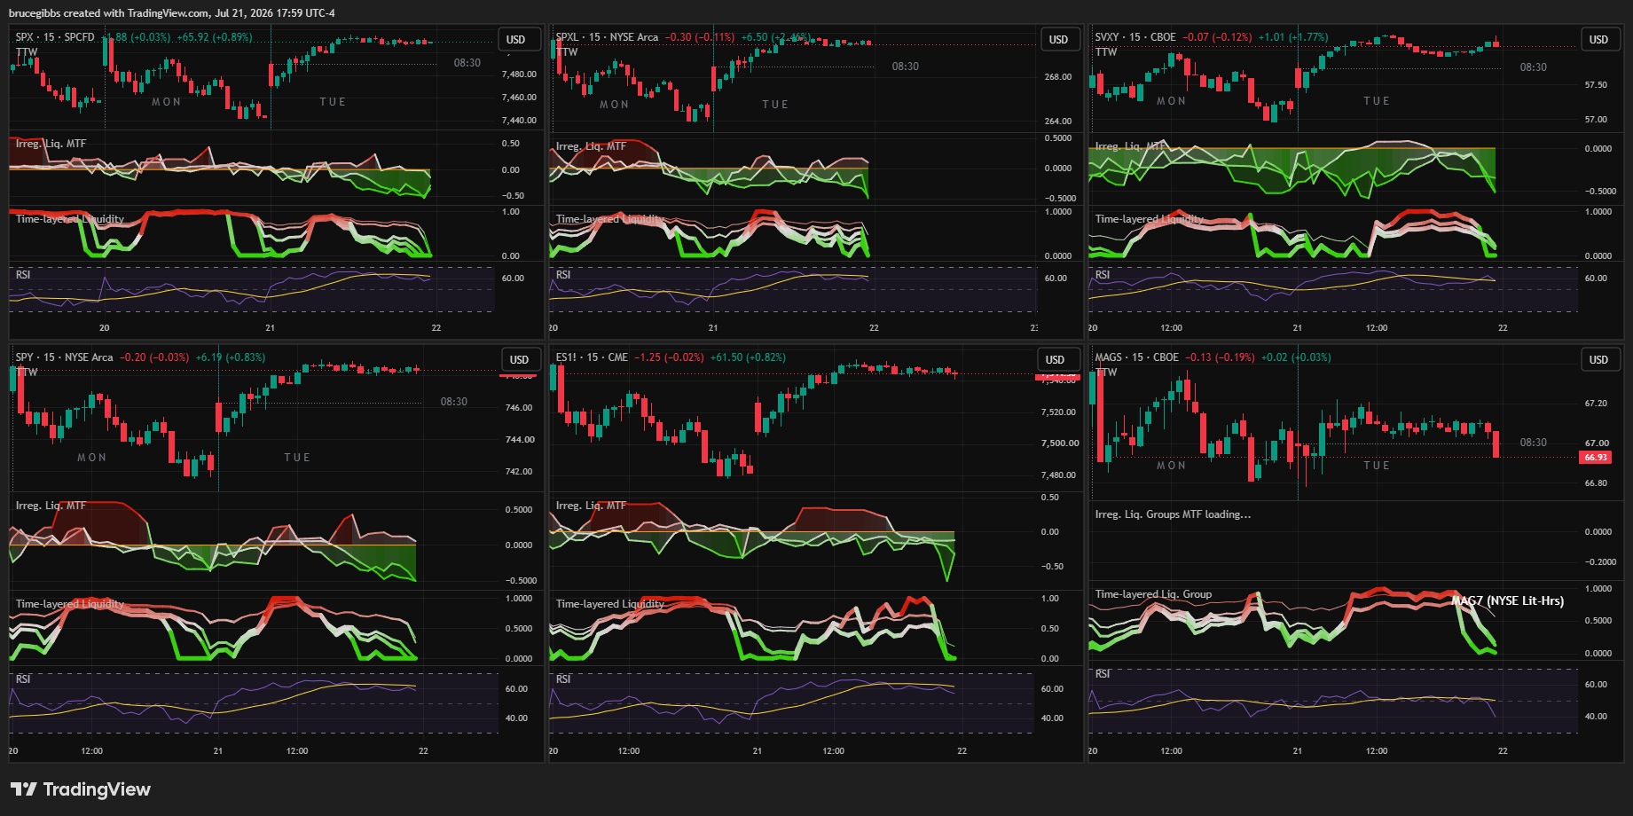Open USD currency selector on MAGS chart
Image resolution: width=1633 pixels, height=816 pixels.
[1598, 360]
